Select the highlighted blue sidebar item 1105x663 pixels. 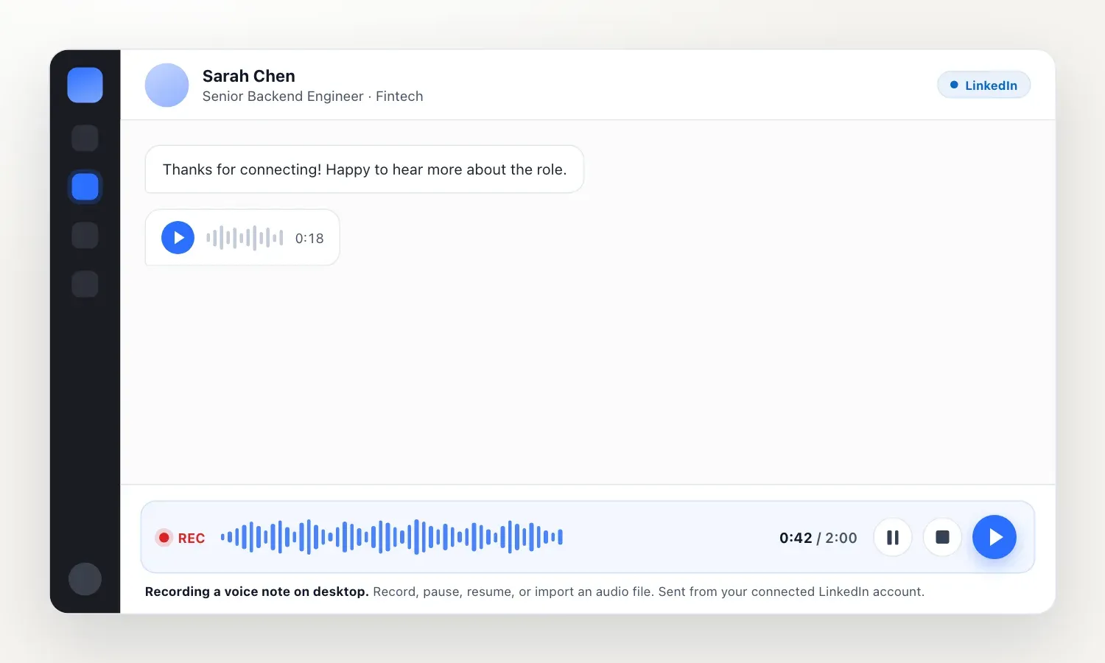85,186
